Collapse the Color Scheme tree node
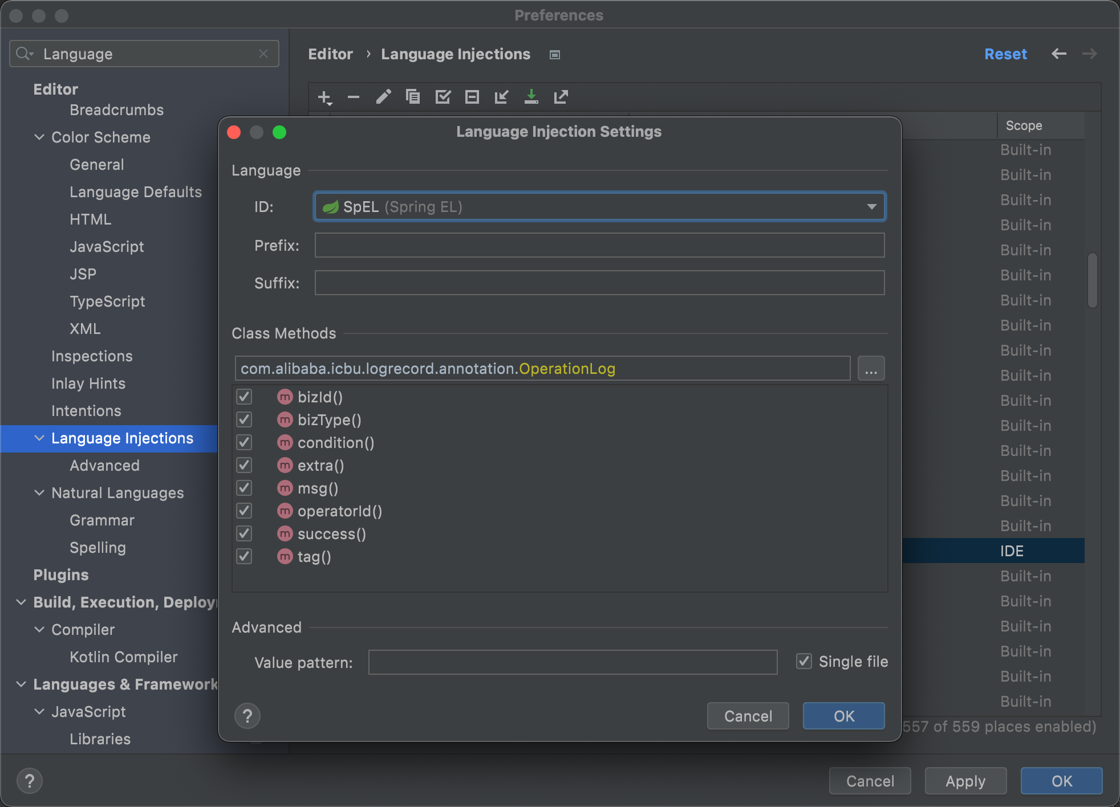 point(39,137)
